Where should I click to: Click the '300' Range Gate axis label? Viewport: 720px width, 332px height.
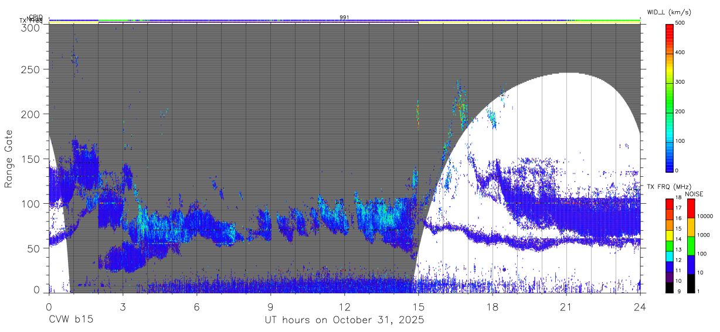31,28
